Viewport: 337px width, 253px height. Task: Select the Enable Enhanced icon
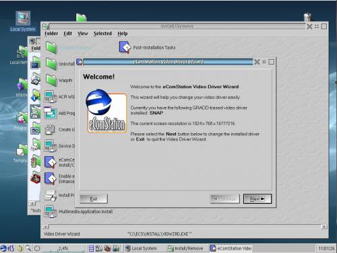[50, 178]
